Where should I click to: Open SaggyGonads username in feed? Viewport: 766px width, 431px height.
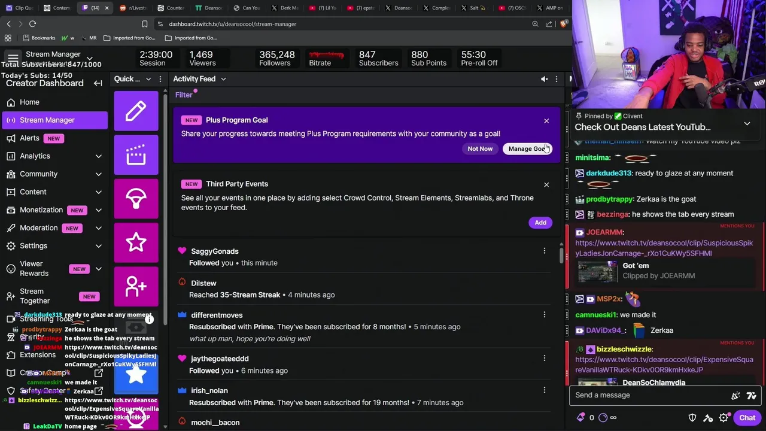tap(214, 251)
